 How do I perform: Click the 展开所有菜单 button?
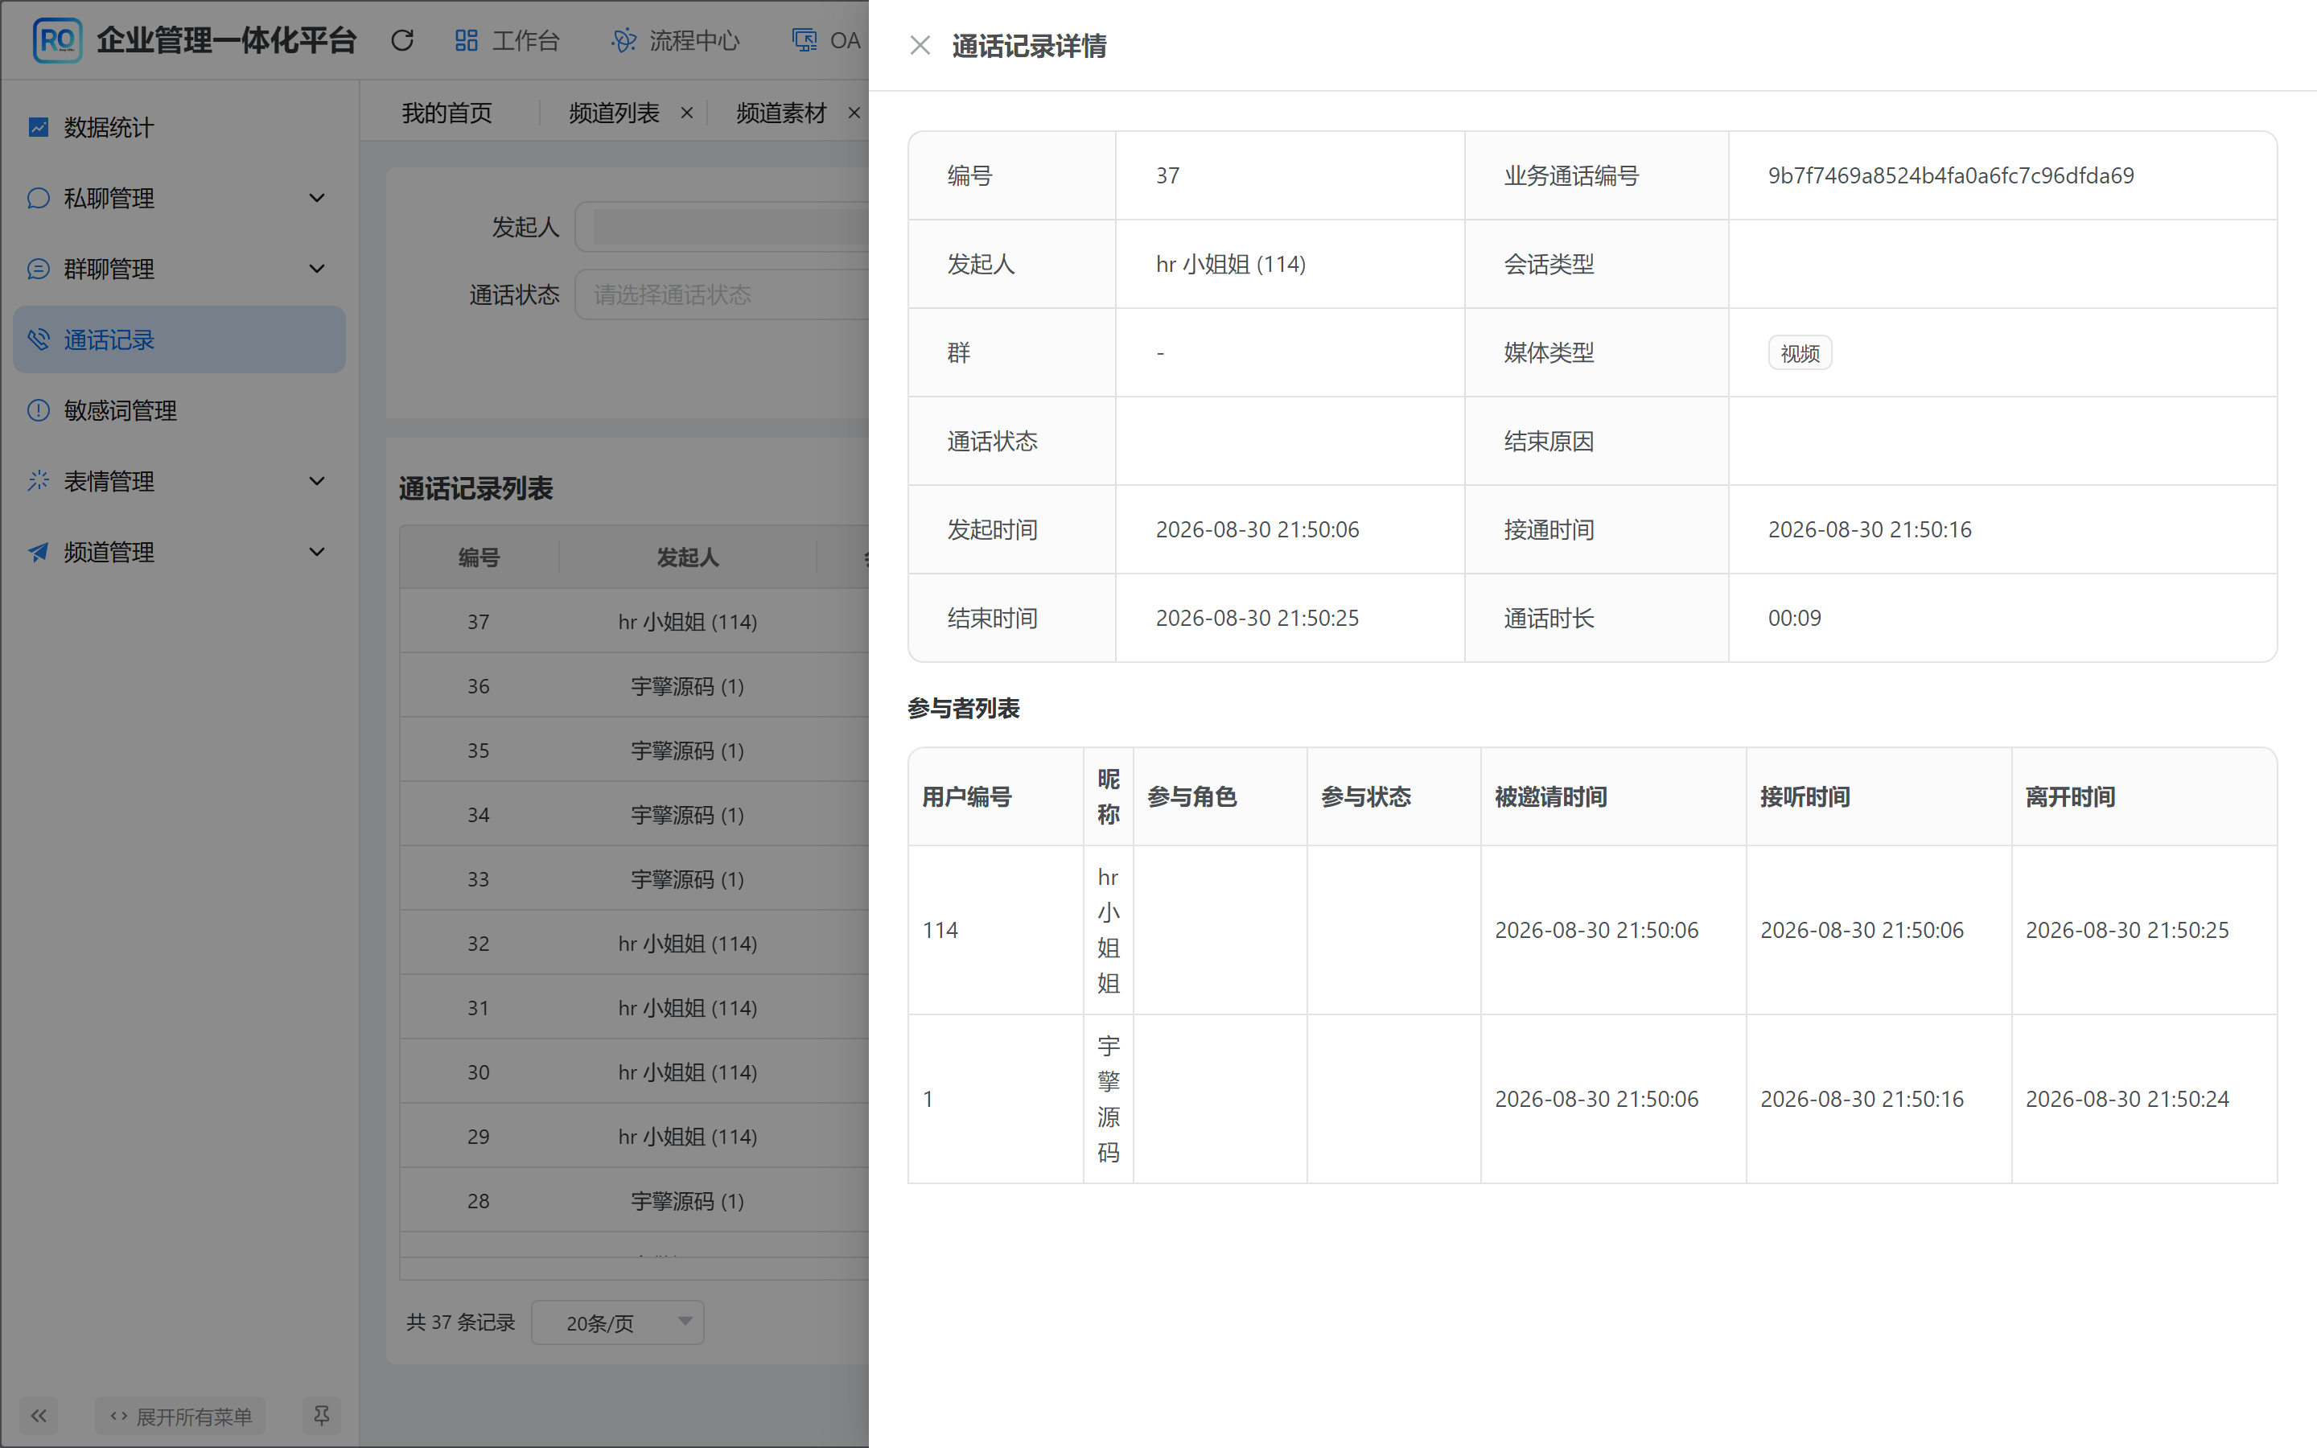pos(181,1416)
